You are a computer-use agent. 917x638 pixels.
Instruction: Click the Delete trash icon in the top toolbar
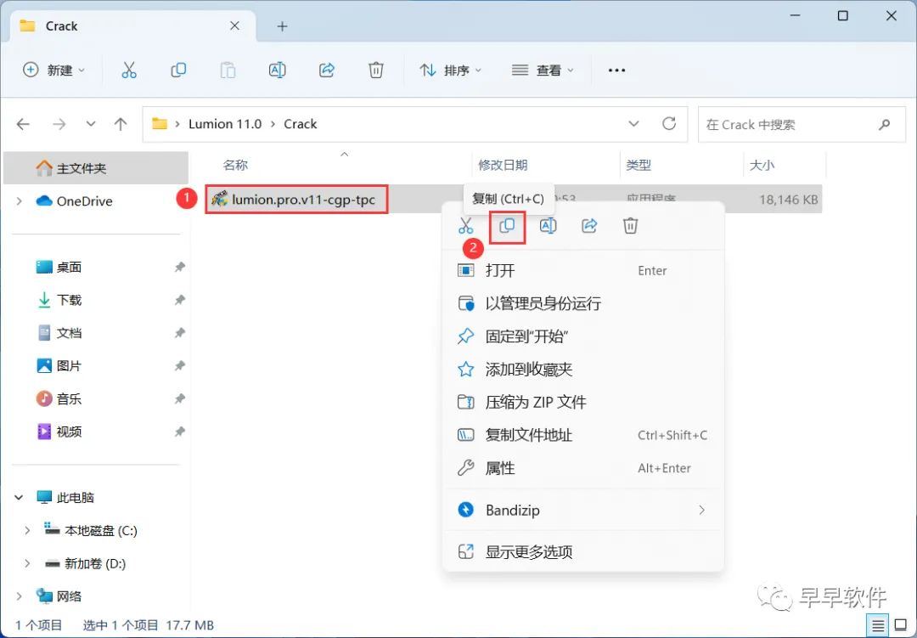376,71
